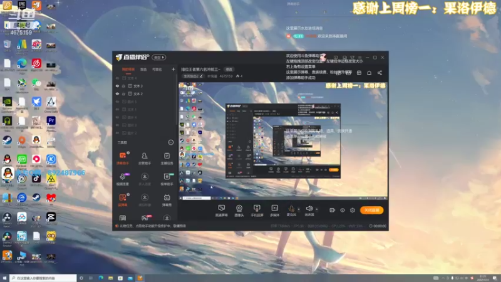Viewport: 501px width, 282px height.
Task: Open the mode switch pill beside logo
Action: pyautogui.click(x=159, y=58)
